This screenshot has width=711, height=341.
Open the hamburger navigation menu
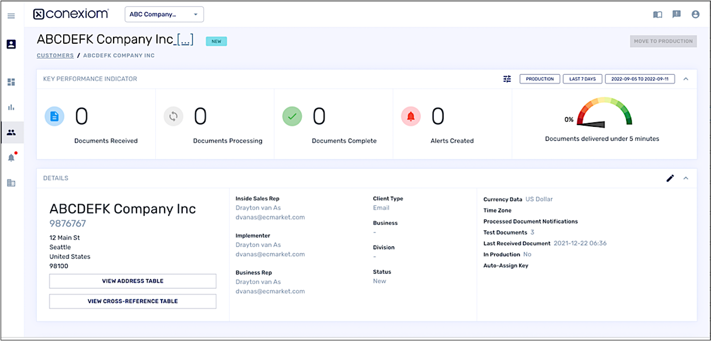click(11, 16)
